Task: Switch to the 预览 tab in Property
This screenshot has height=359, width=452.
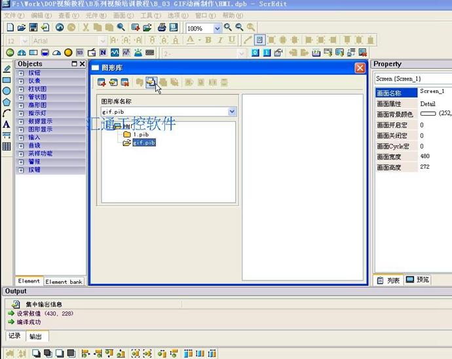Action: (x=418, y=280)
